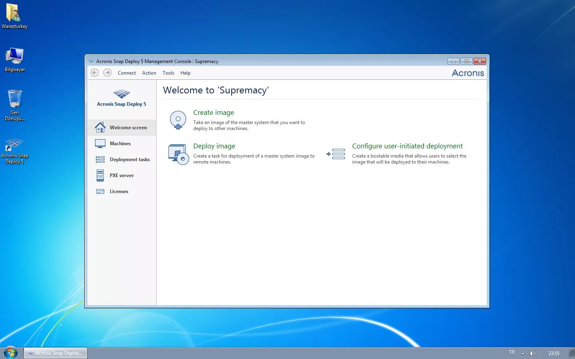Select the Warezturkey desktop folder

click(14, 16)
